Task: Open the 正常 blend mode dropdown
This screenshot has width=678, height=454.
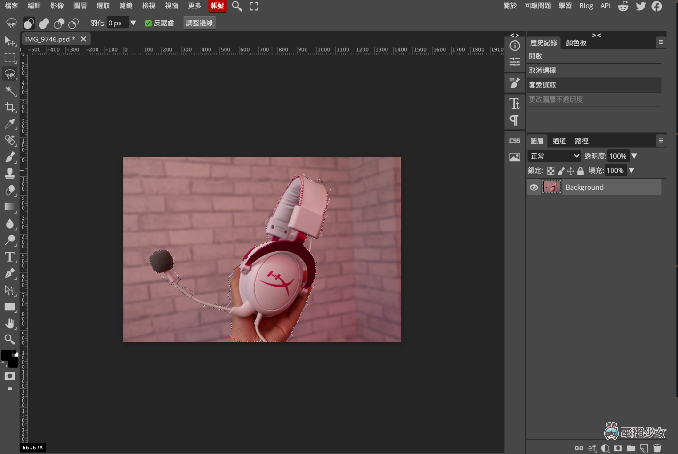Action: [x=554, y=156]
